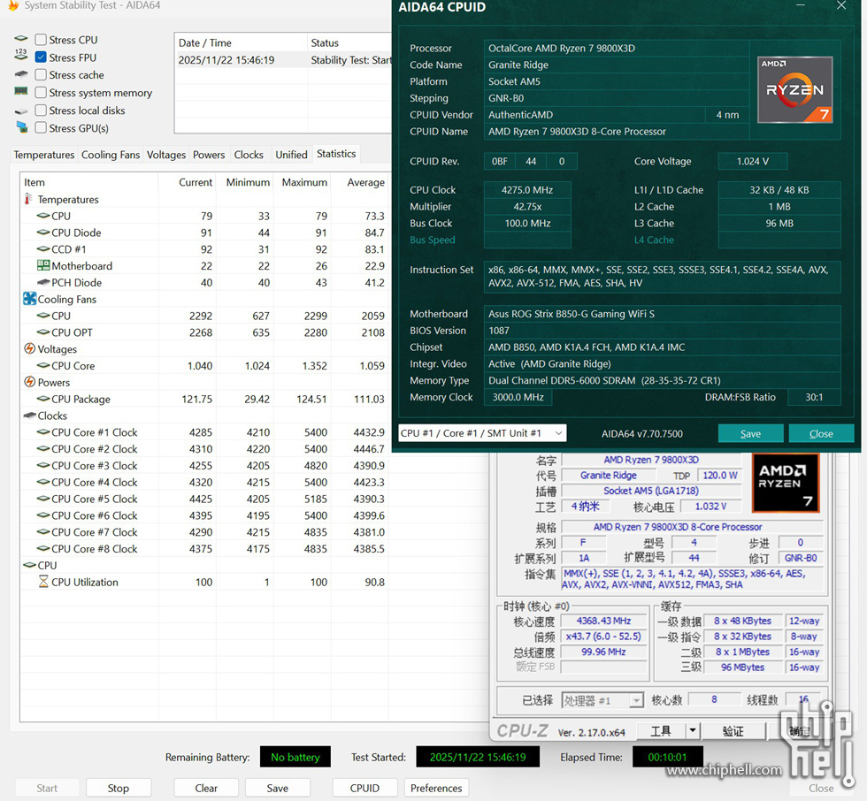Click the CPU Clock value field
Viewport: 867px width, 801px height.
(x=527, y=190)
